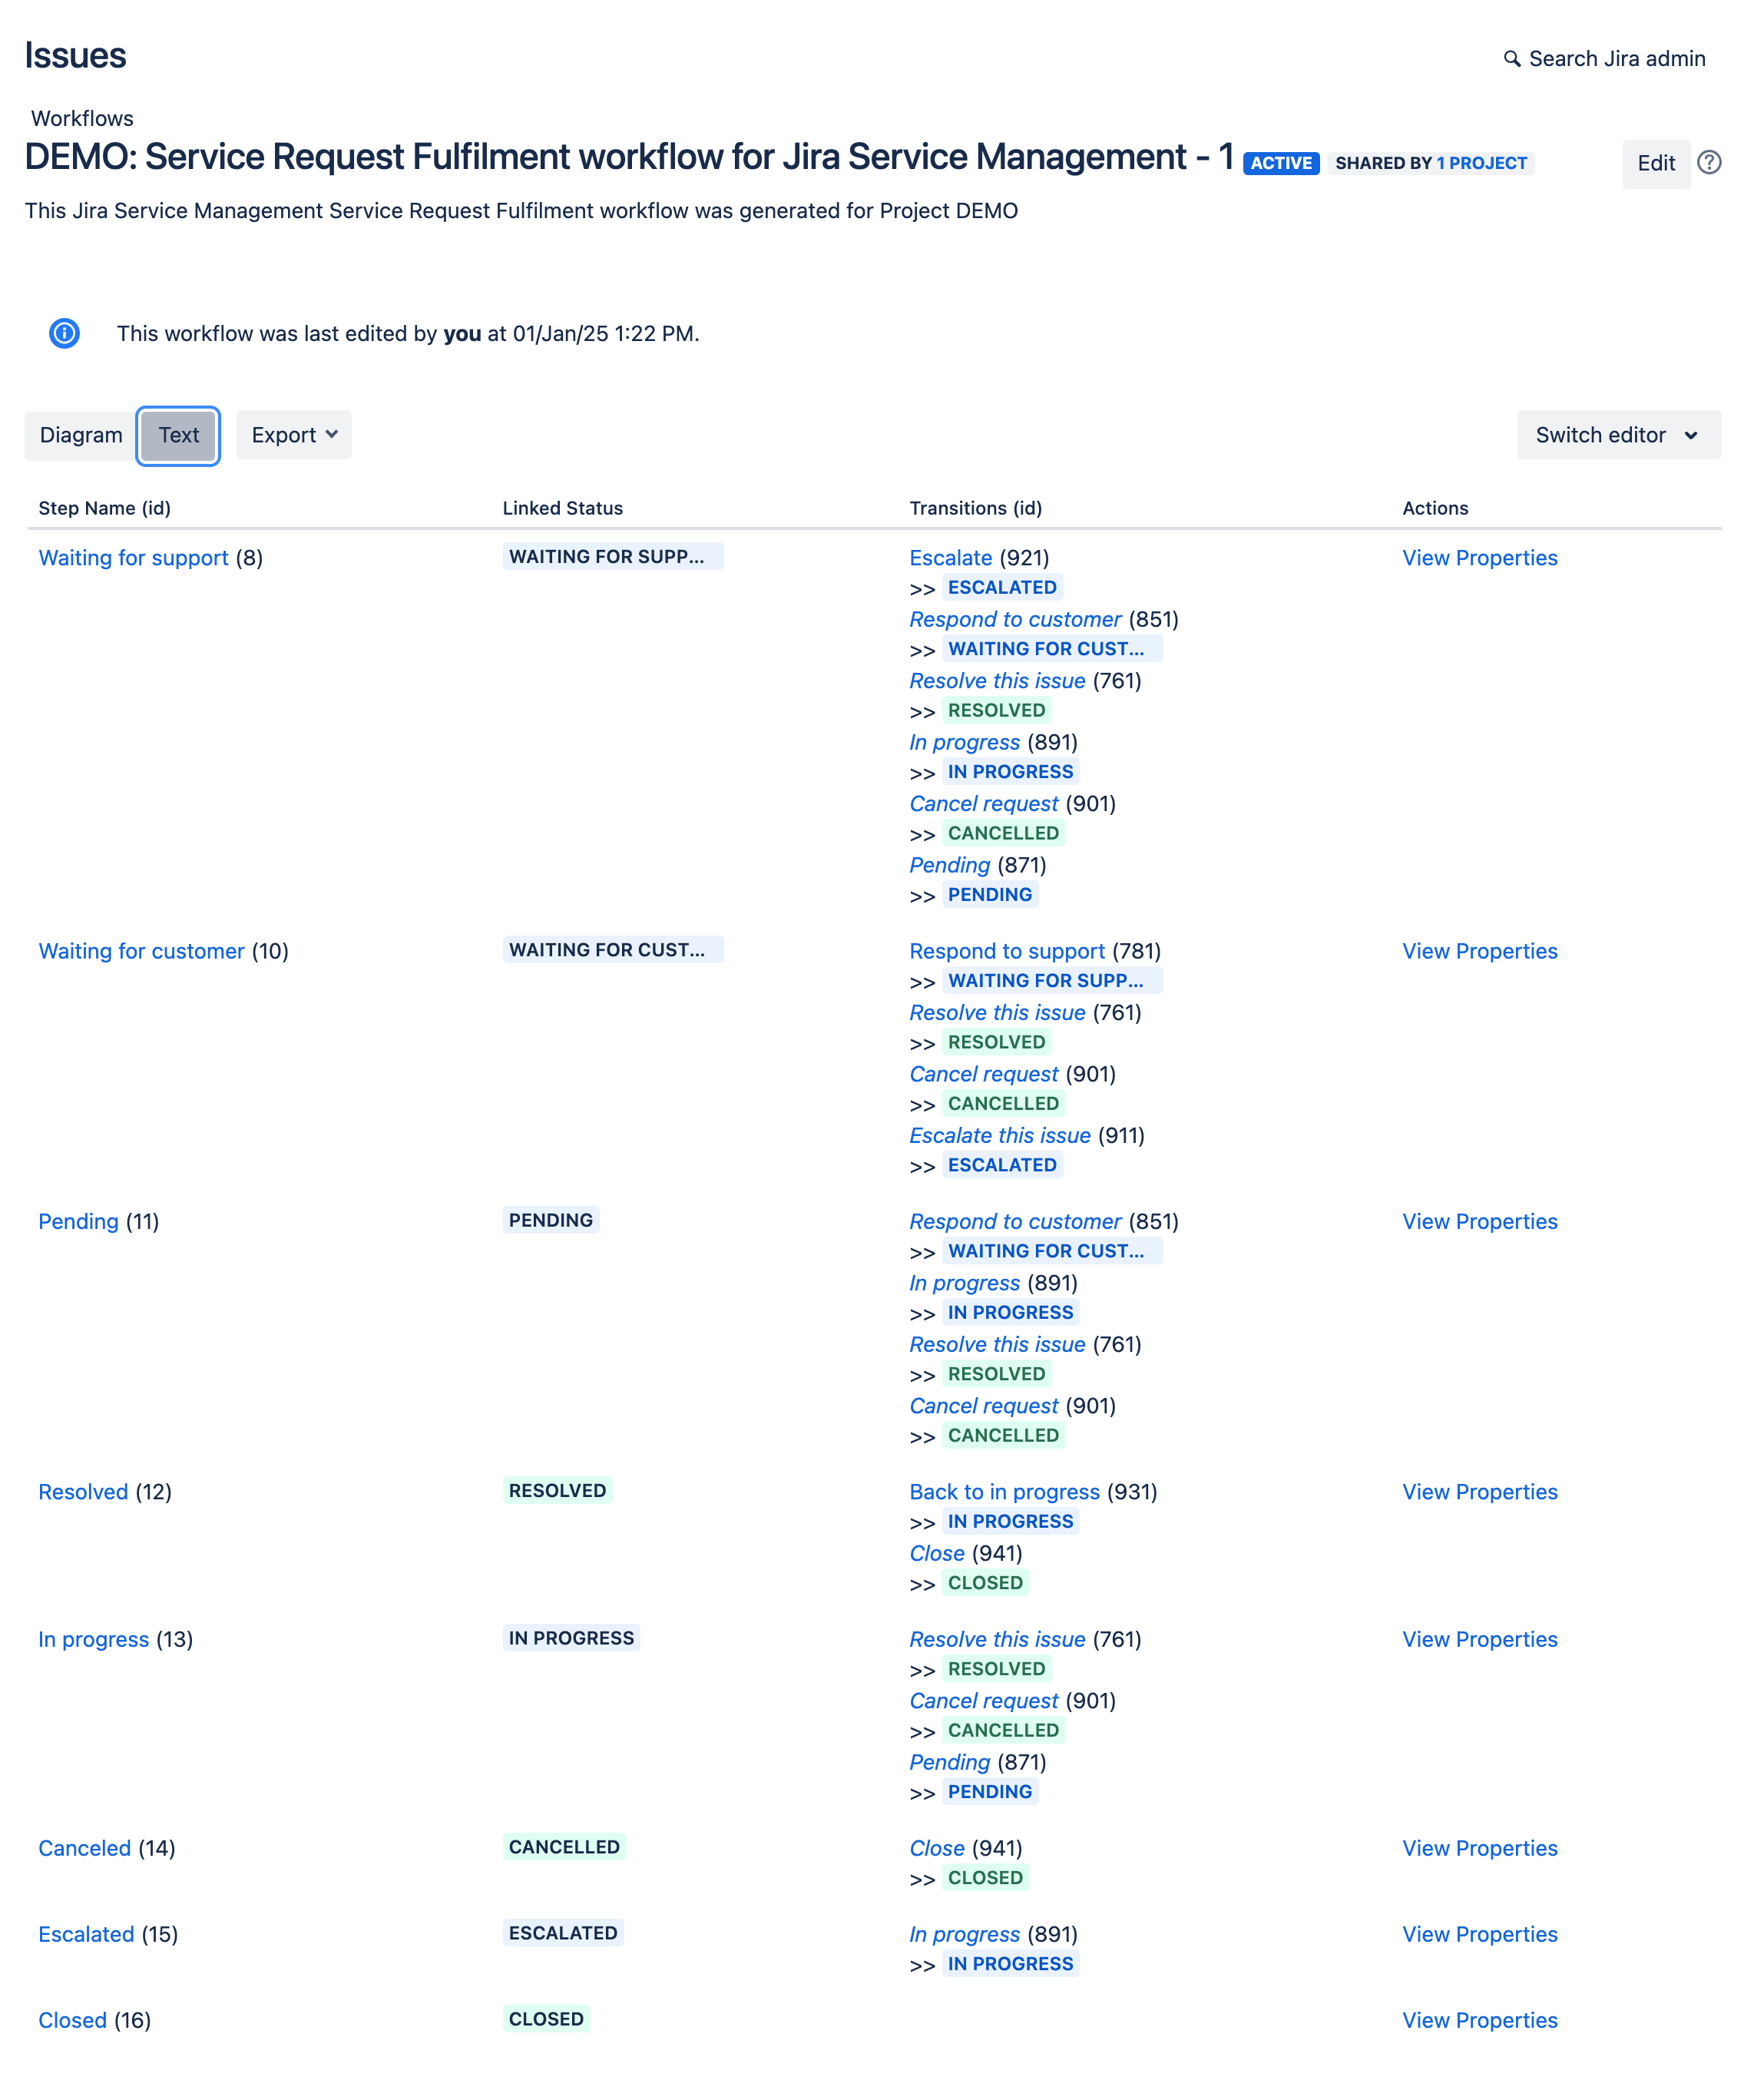Select the Text view tab
Image resolution: width=1754 pixels, height=2100 pixels.
[x=178, y=435]
